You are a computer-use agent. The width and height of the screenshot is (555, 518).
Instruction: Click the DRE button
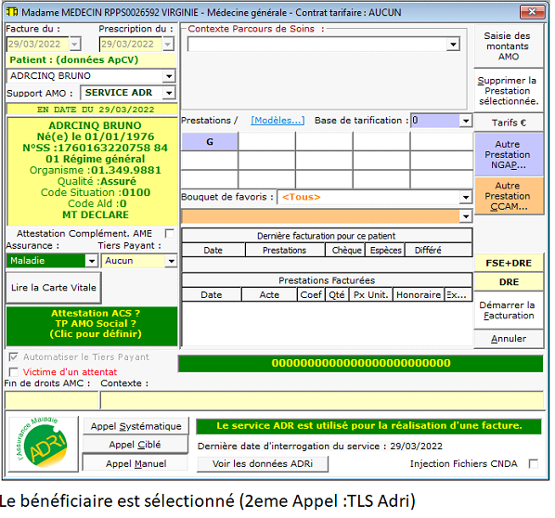(x=509, y=282)
